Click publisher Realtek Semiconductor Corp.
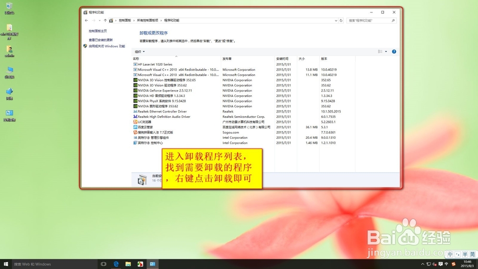478x269 pixels. (x=244, y=117)
